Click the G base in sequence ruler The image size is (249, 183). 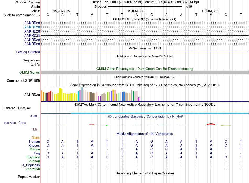[x=152, y=15]
